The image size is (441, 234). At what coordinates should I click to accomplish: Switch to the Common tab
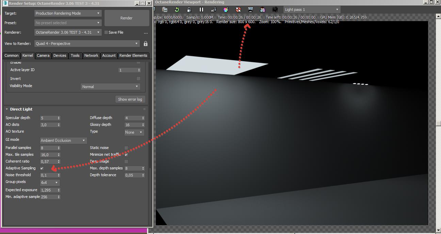(x=12, y=55)
